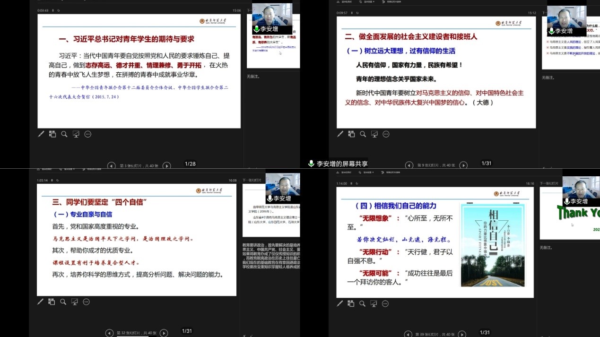The height and width of the screenshot is (337, 600).
Task: Click the Thank You next-slide thumbnail
Action: (570, 215)
